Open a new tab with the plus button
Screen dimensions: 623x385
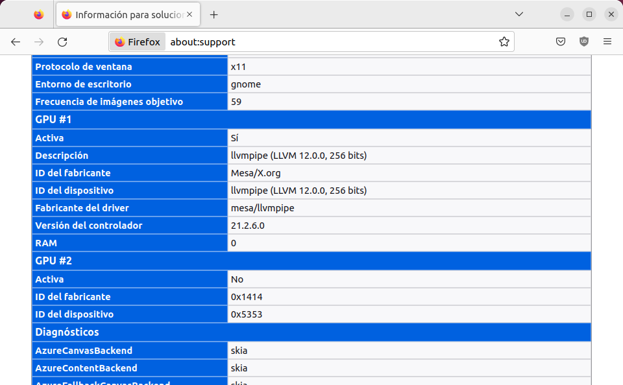click(214, 14)
